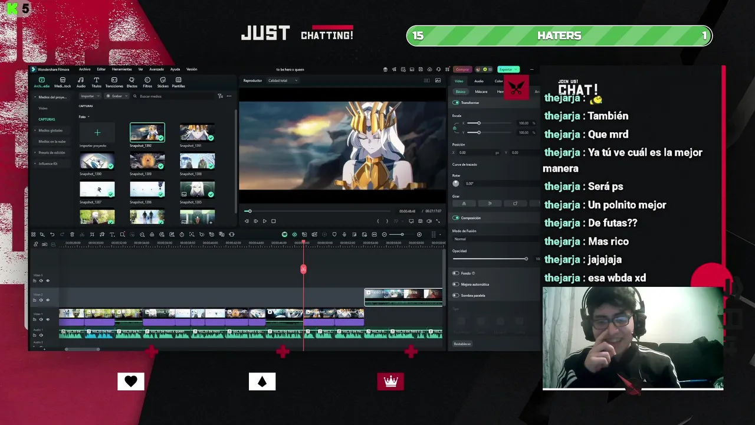This screenshot has width=755, height=425.
Task: Enable Mejora automática switch
Action: click(455, 285)
